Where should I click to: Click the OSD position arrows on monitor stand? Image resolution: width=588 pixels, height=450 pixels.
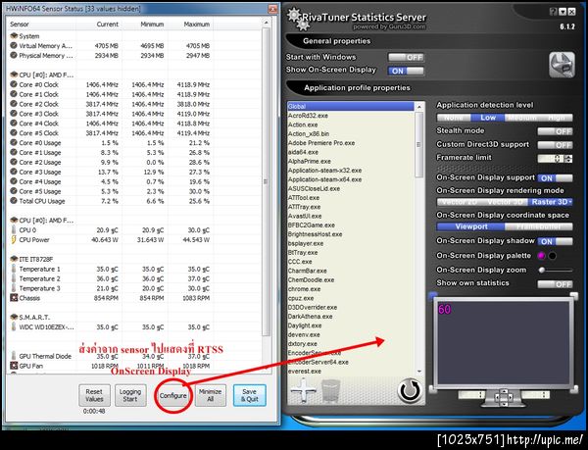(x=504, y=396)
